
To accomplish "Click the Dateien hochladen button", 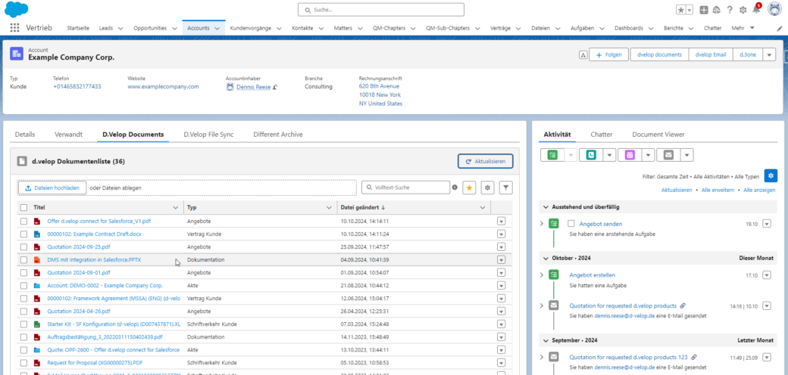I will pyautogui.click(x=52, y=188).
